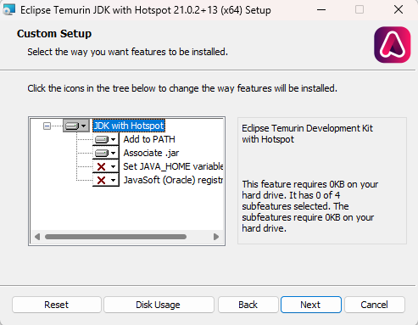This screenshot has width=418, height=325.
Task: Open install option dropdown for Add to PATH
Action: pyautogui.click(x=105, y=139)
